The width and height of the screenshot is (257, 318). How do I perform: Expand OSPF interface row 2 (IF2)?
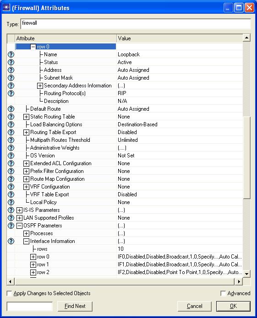tap(33, 272)
